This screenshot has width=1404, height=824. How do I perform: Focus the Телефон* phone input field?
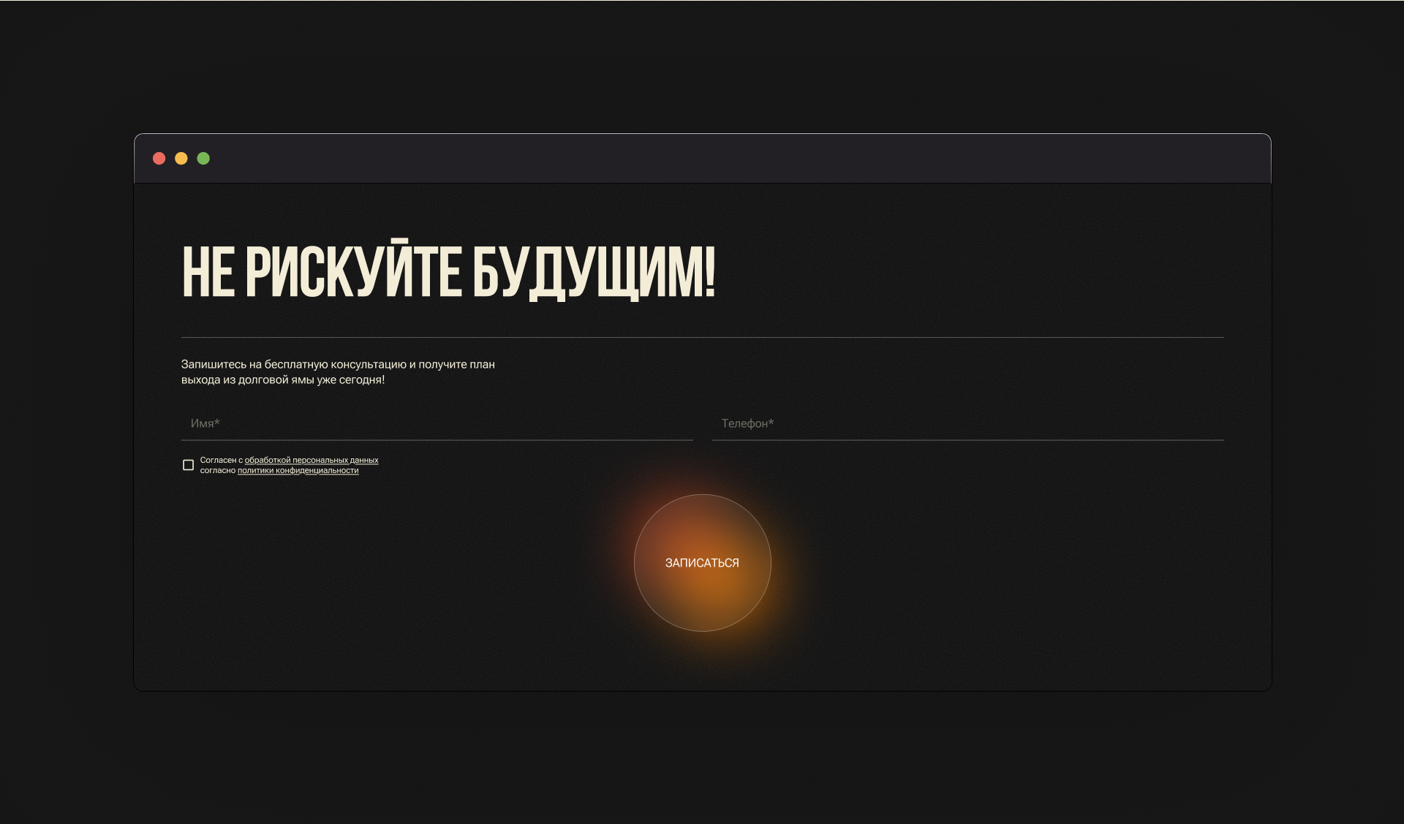point(967,423)
